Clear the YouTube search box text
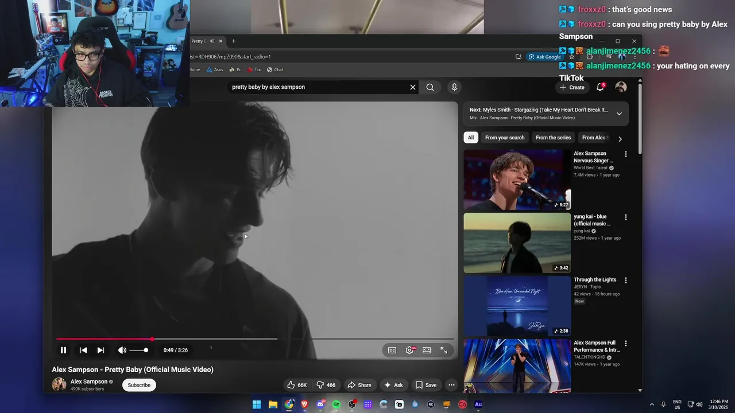The image size is (735, 413). pyautogui.click(x=412, y=87)
